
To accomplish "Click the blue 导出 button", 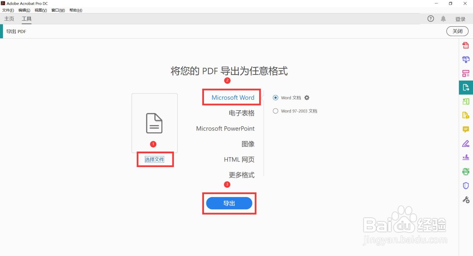I will click(x=229, y=203).
